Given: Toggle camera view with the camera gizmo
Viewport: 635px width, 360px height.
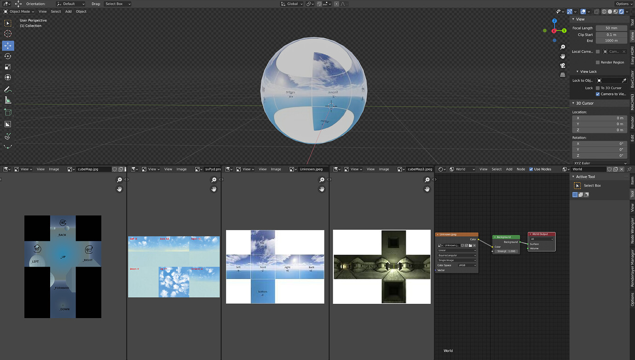Looking at the screenshot, I should click(x=563, y=65).
